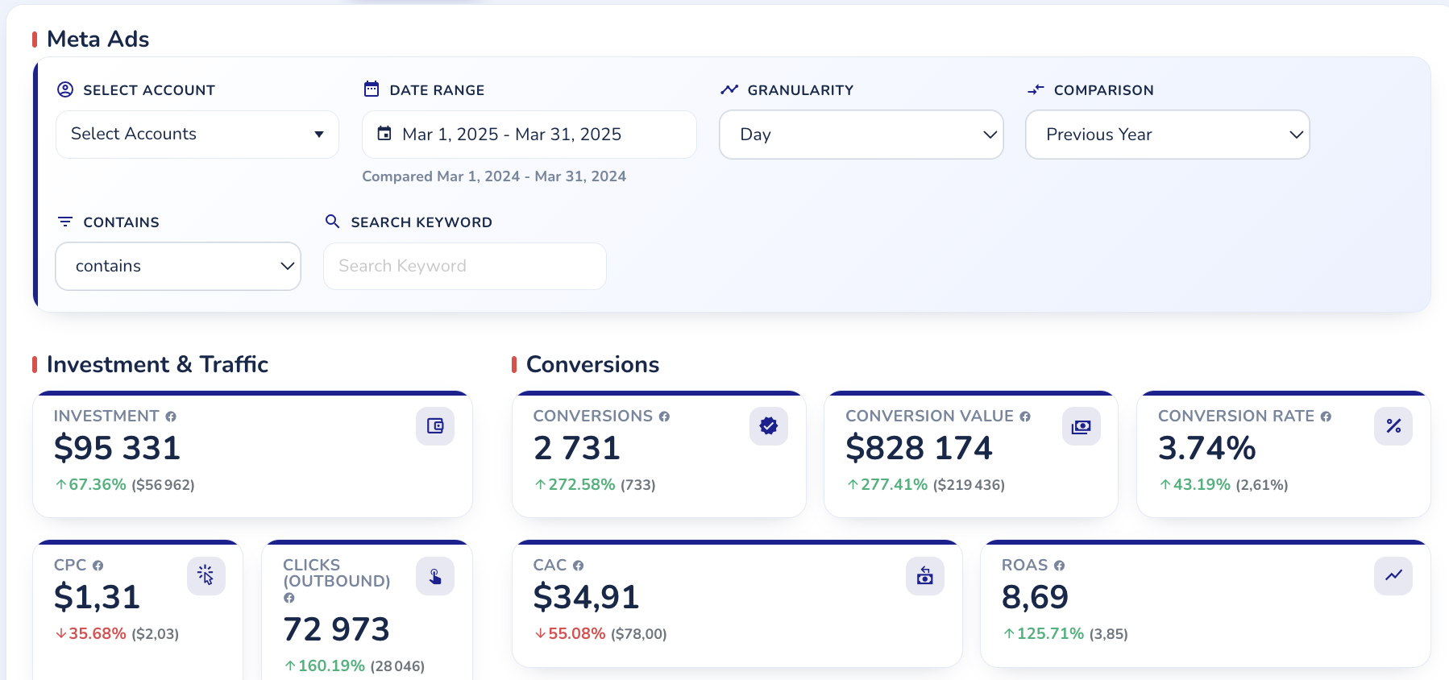Viewport: 1449px width, 680px height.
Task: Click the 125.71% ROAS change
Action: tap(1044, 634)
